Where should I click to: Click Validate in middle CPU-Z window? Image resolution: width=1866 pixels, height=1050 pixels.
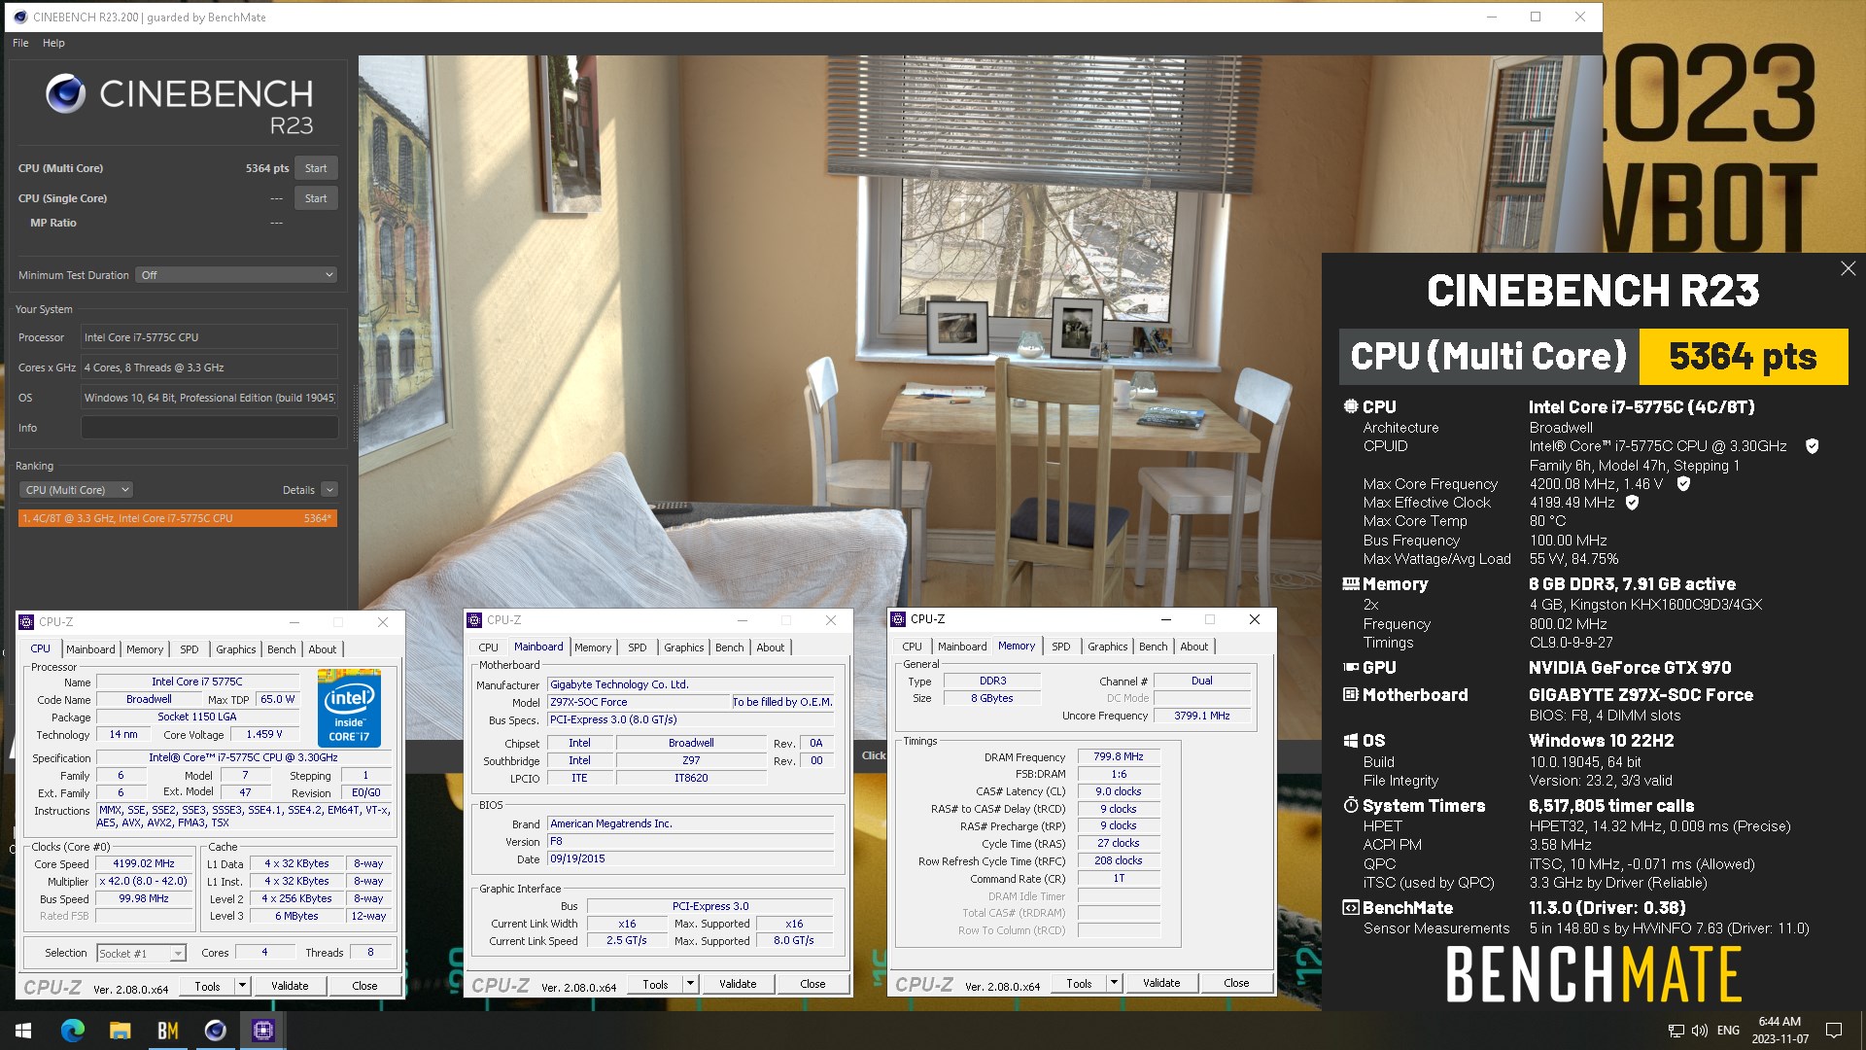click(x=738, y=985)
